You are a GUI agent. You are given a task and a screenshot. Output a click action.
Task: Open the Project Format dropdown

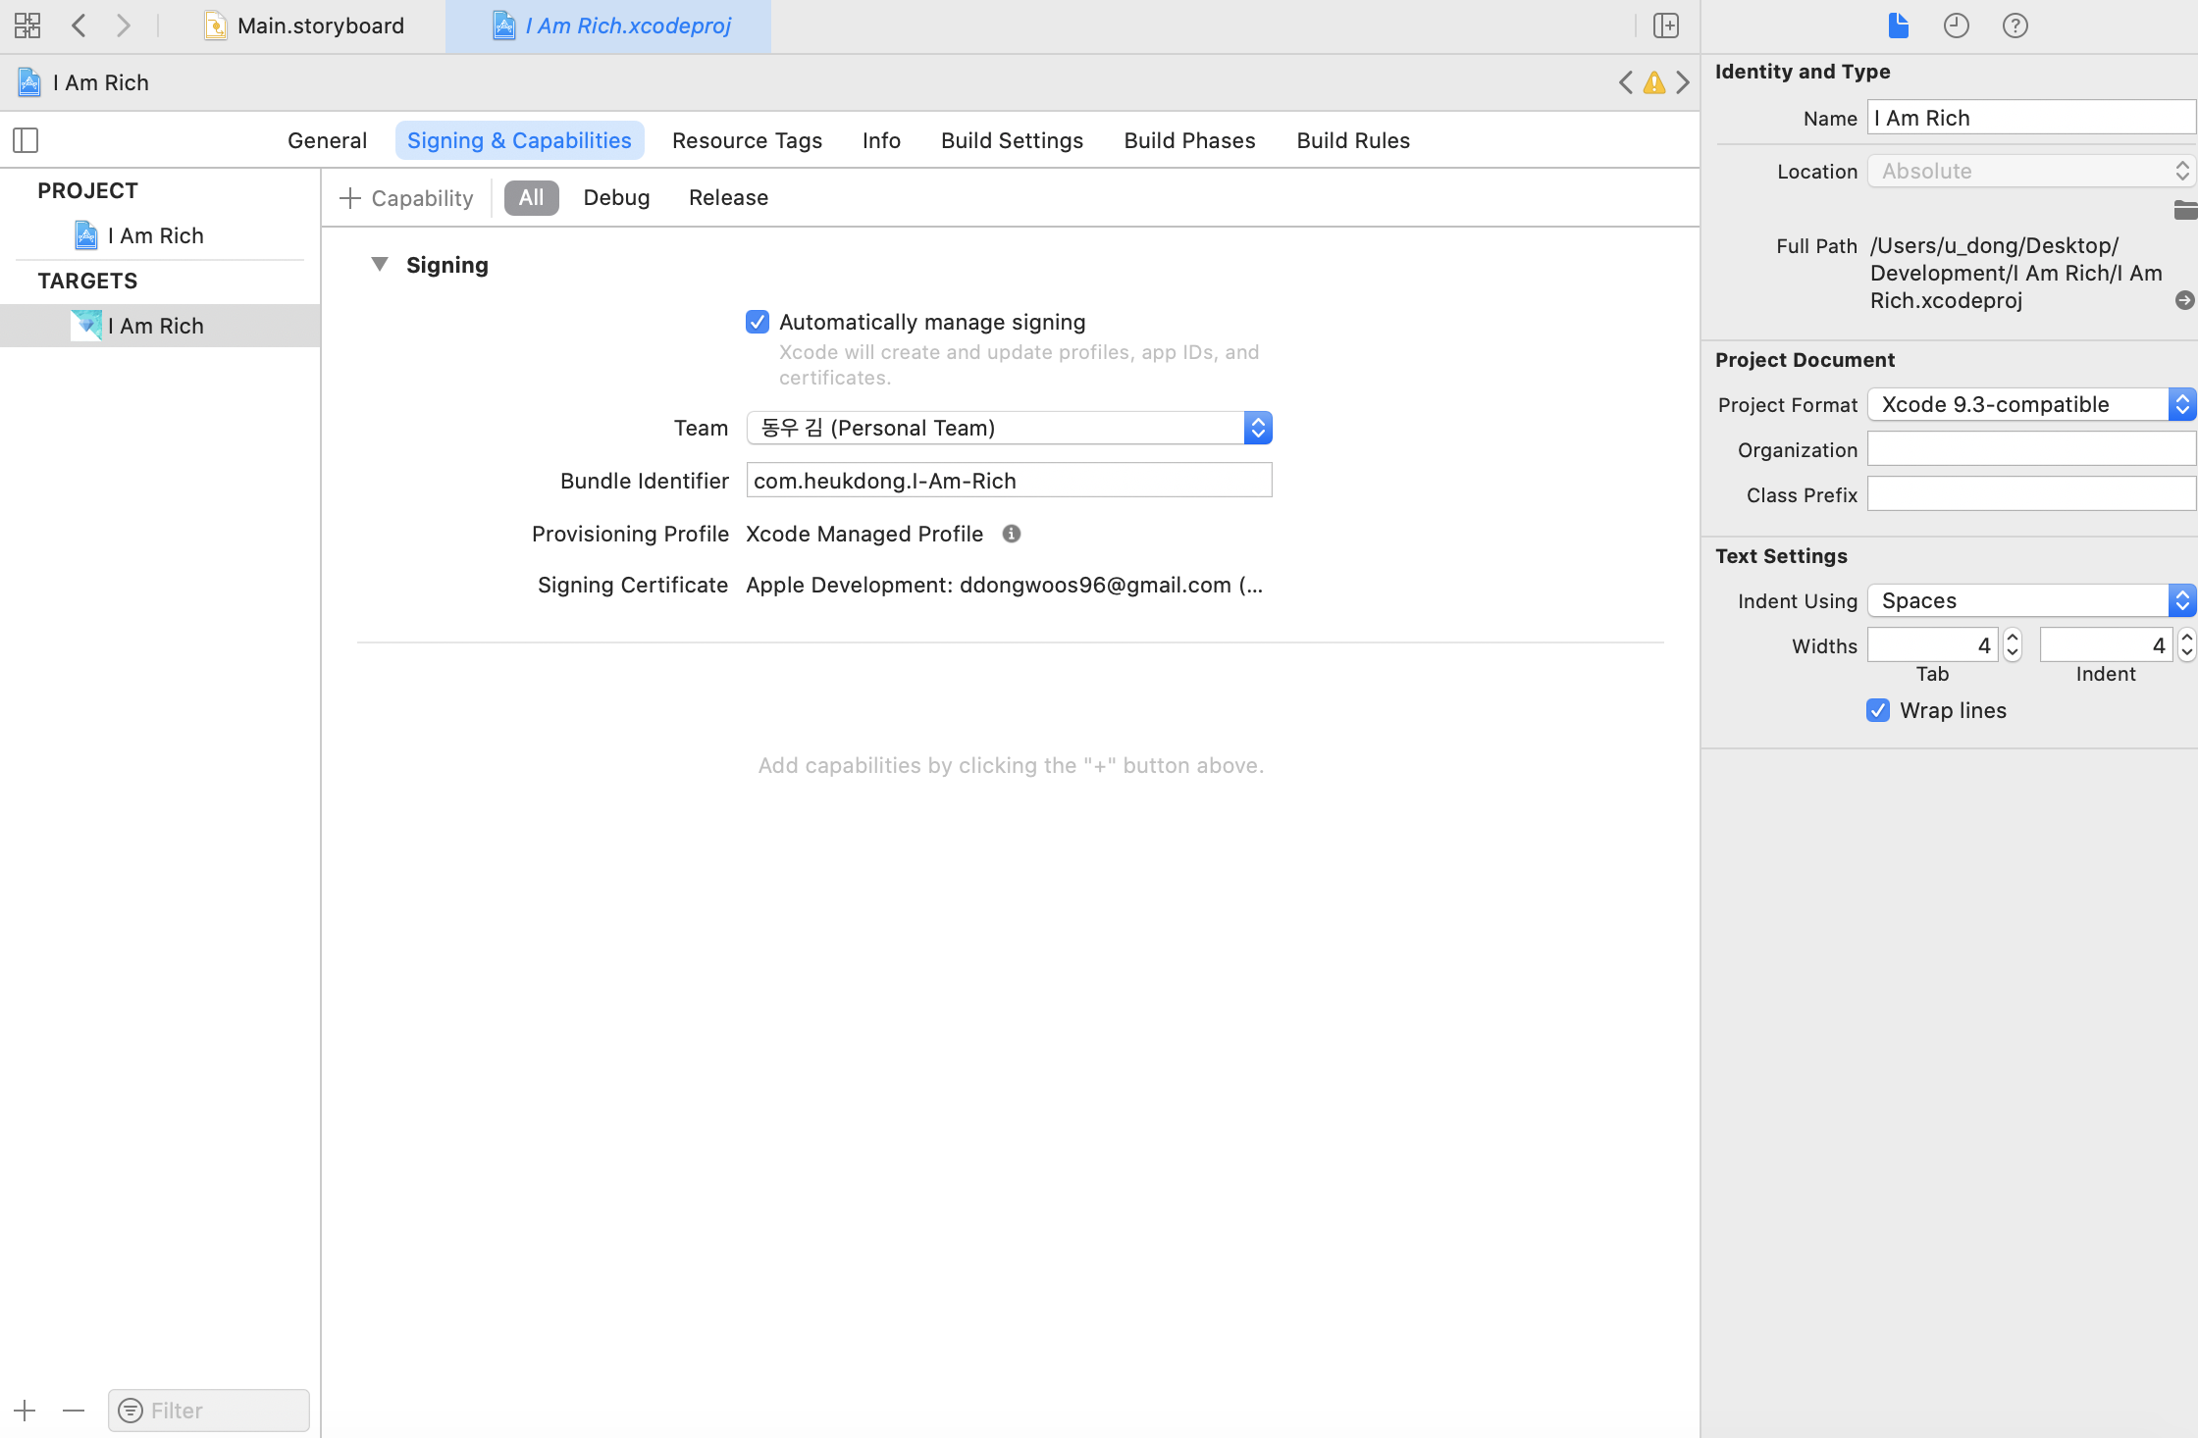(x=2031, y=404)
